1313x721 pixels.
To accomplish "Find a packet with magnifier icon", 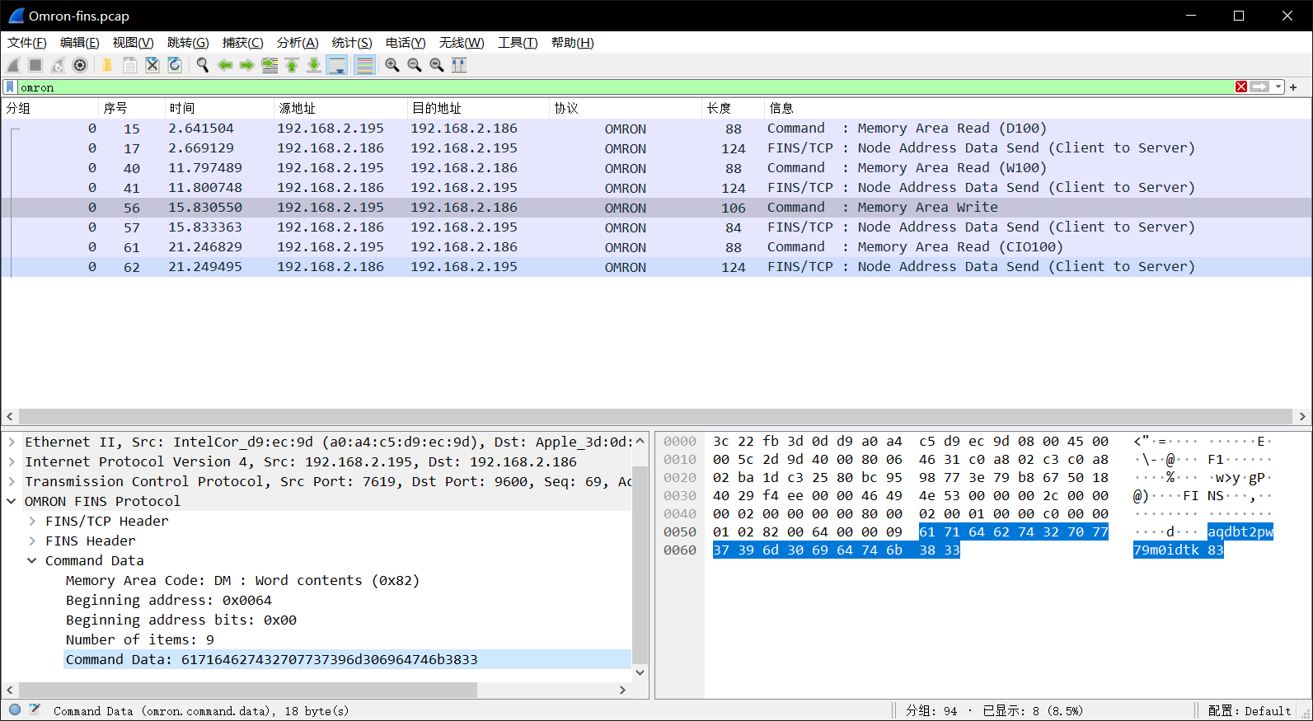I will point(202,65).
